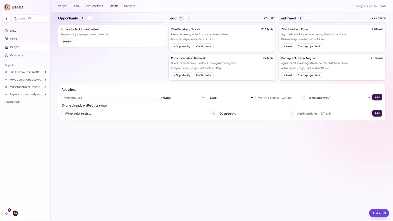Open the RN user avatar menu
393x221 pixels.
tap(15, 213)
